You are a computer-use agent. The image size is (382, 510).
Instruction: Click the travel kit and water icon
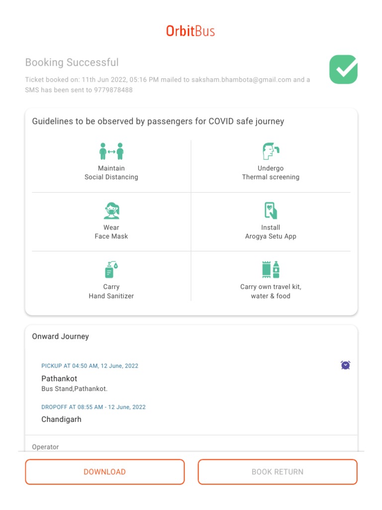tap(271, 269)
